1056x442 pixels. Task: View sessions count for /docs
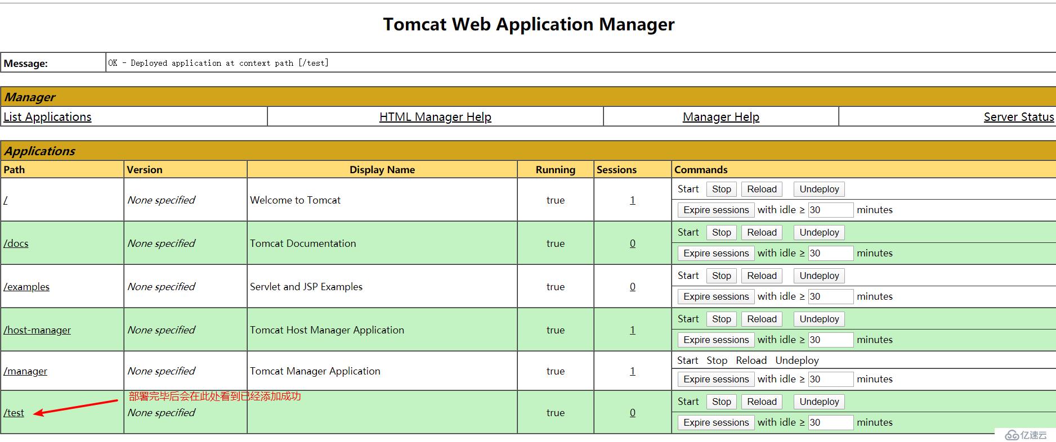tap(633, 243)
